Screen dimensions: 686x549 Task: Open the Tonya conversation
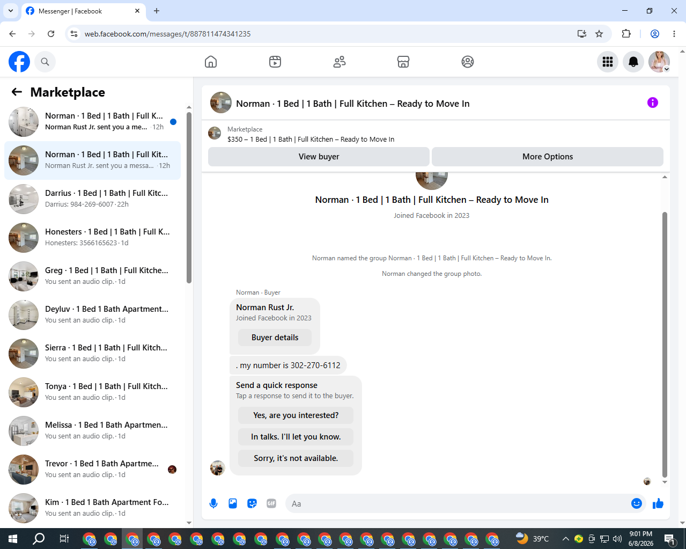point(92,392)
